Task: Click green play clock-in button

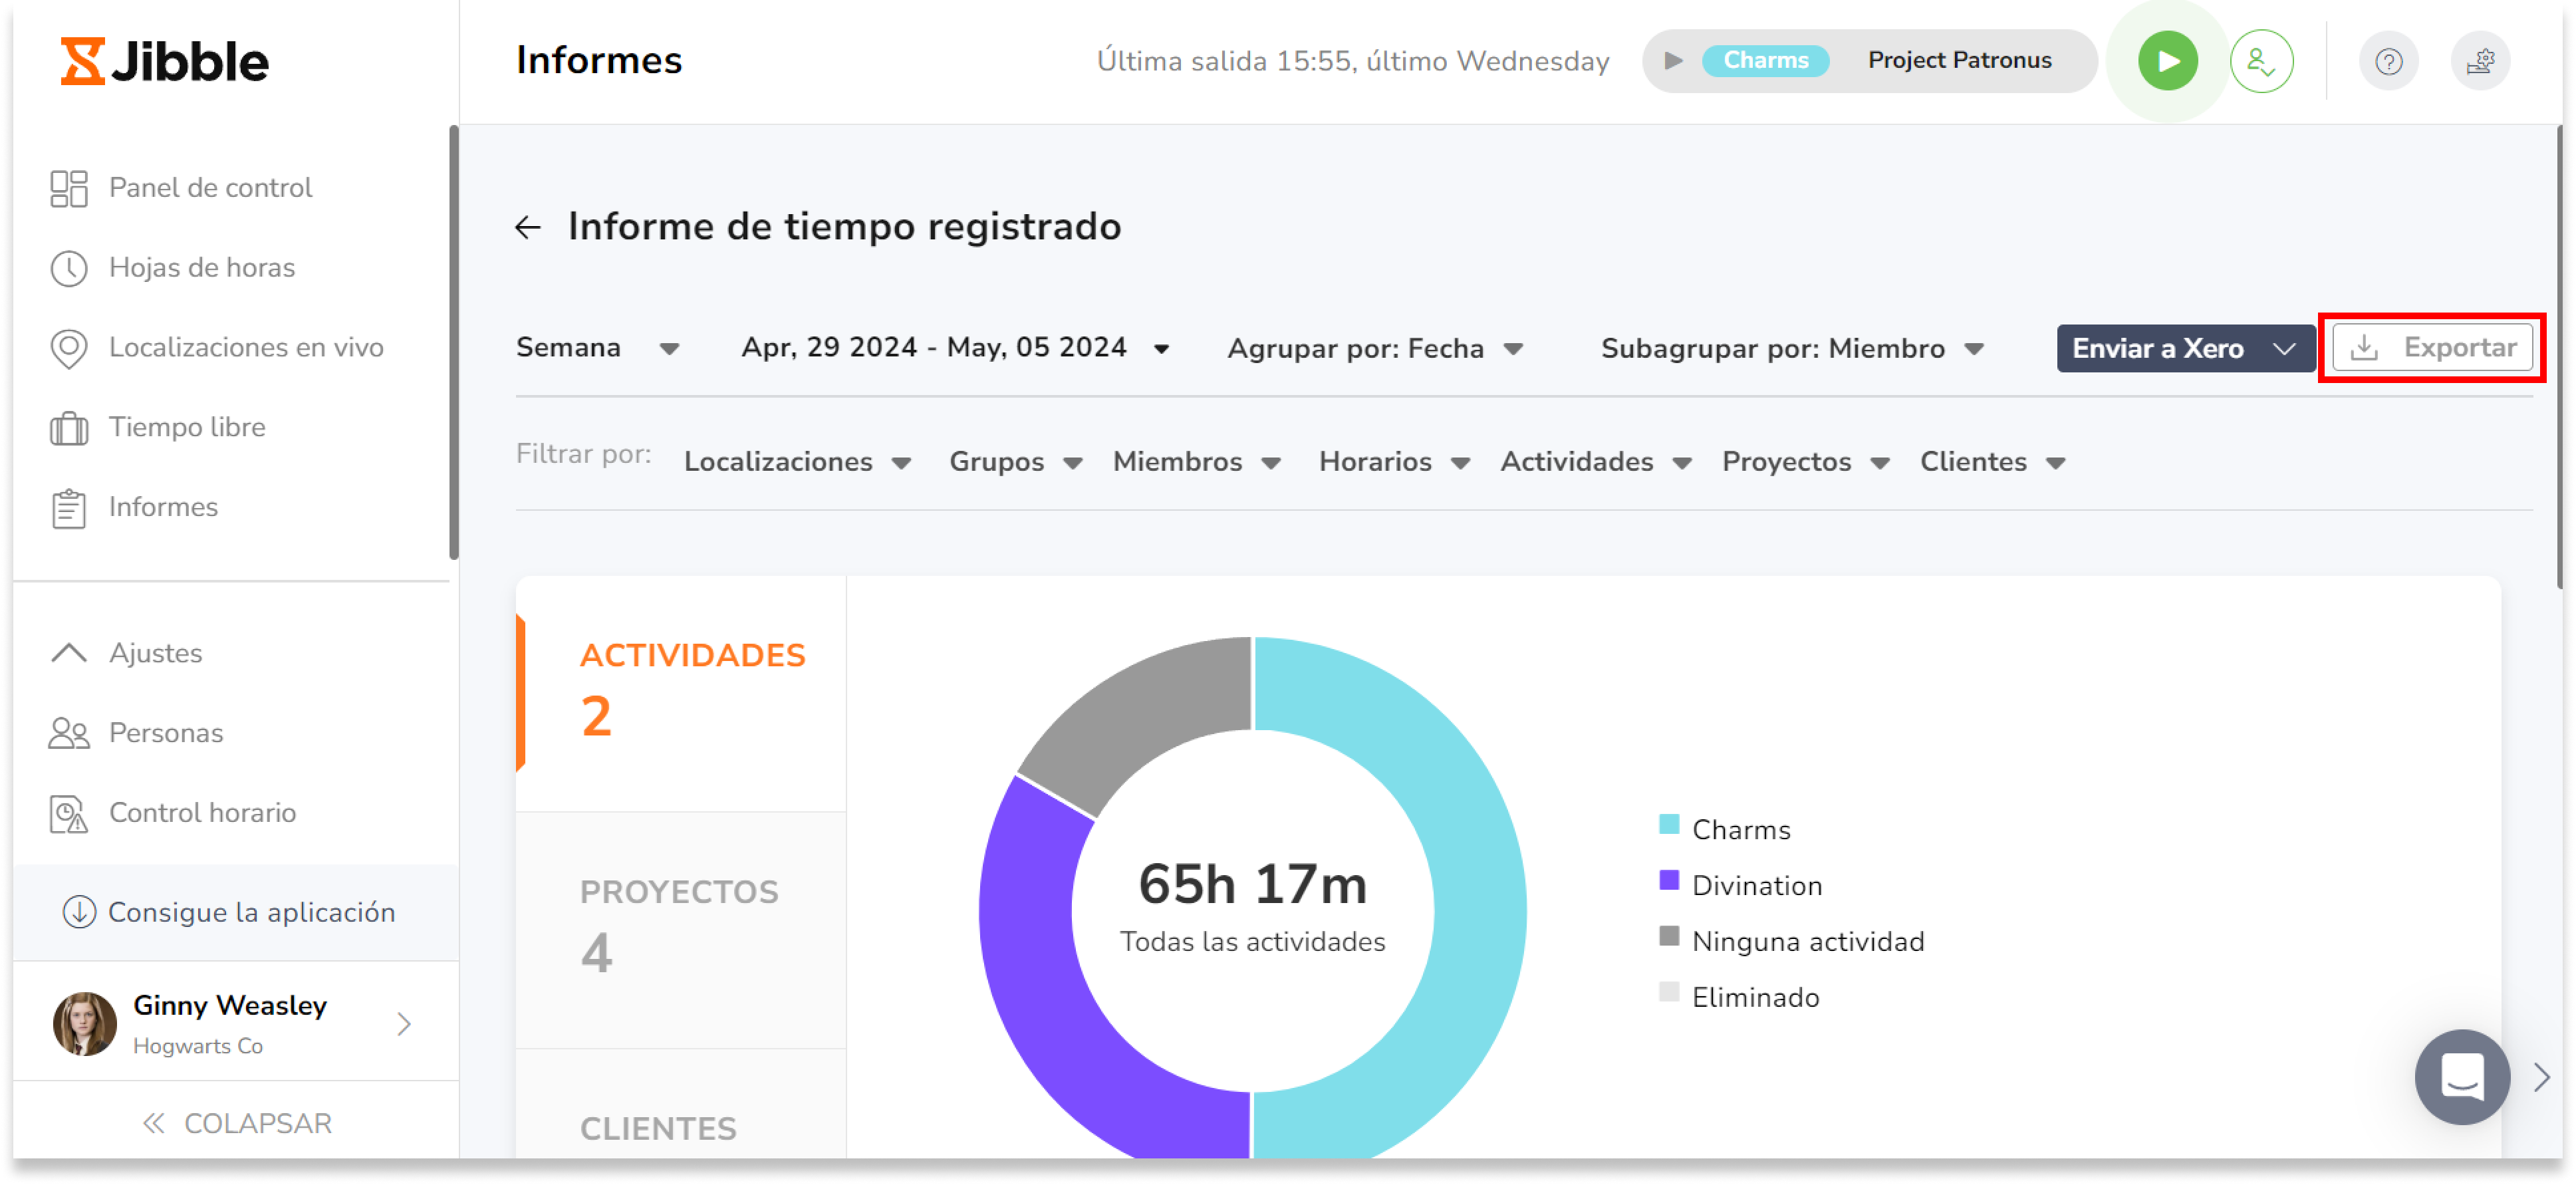Action: (x=2168, y=61)
